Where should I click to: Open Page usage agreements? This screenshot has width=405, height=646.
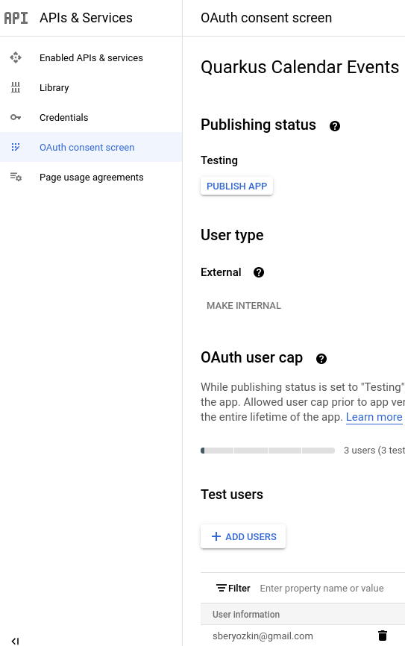point(91,177)
